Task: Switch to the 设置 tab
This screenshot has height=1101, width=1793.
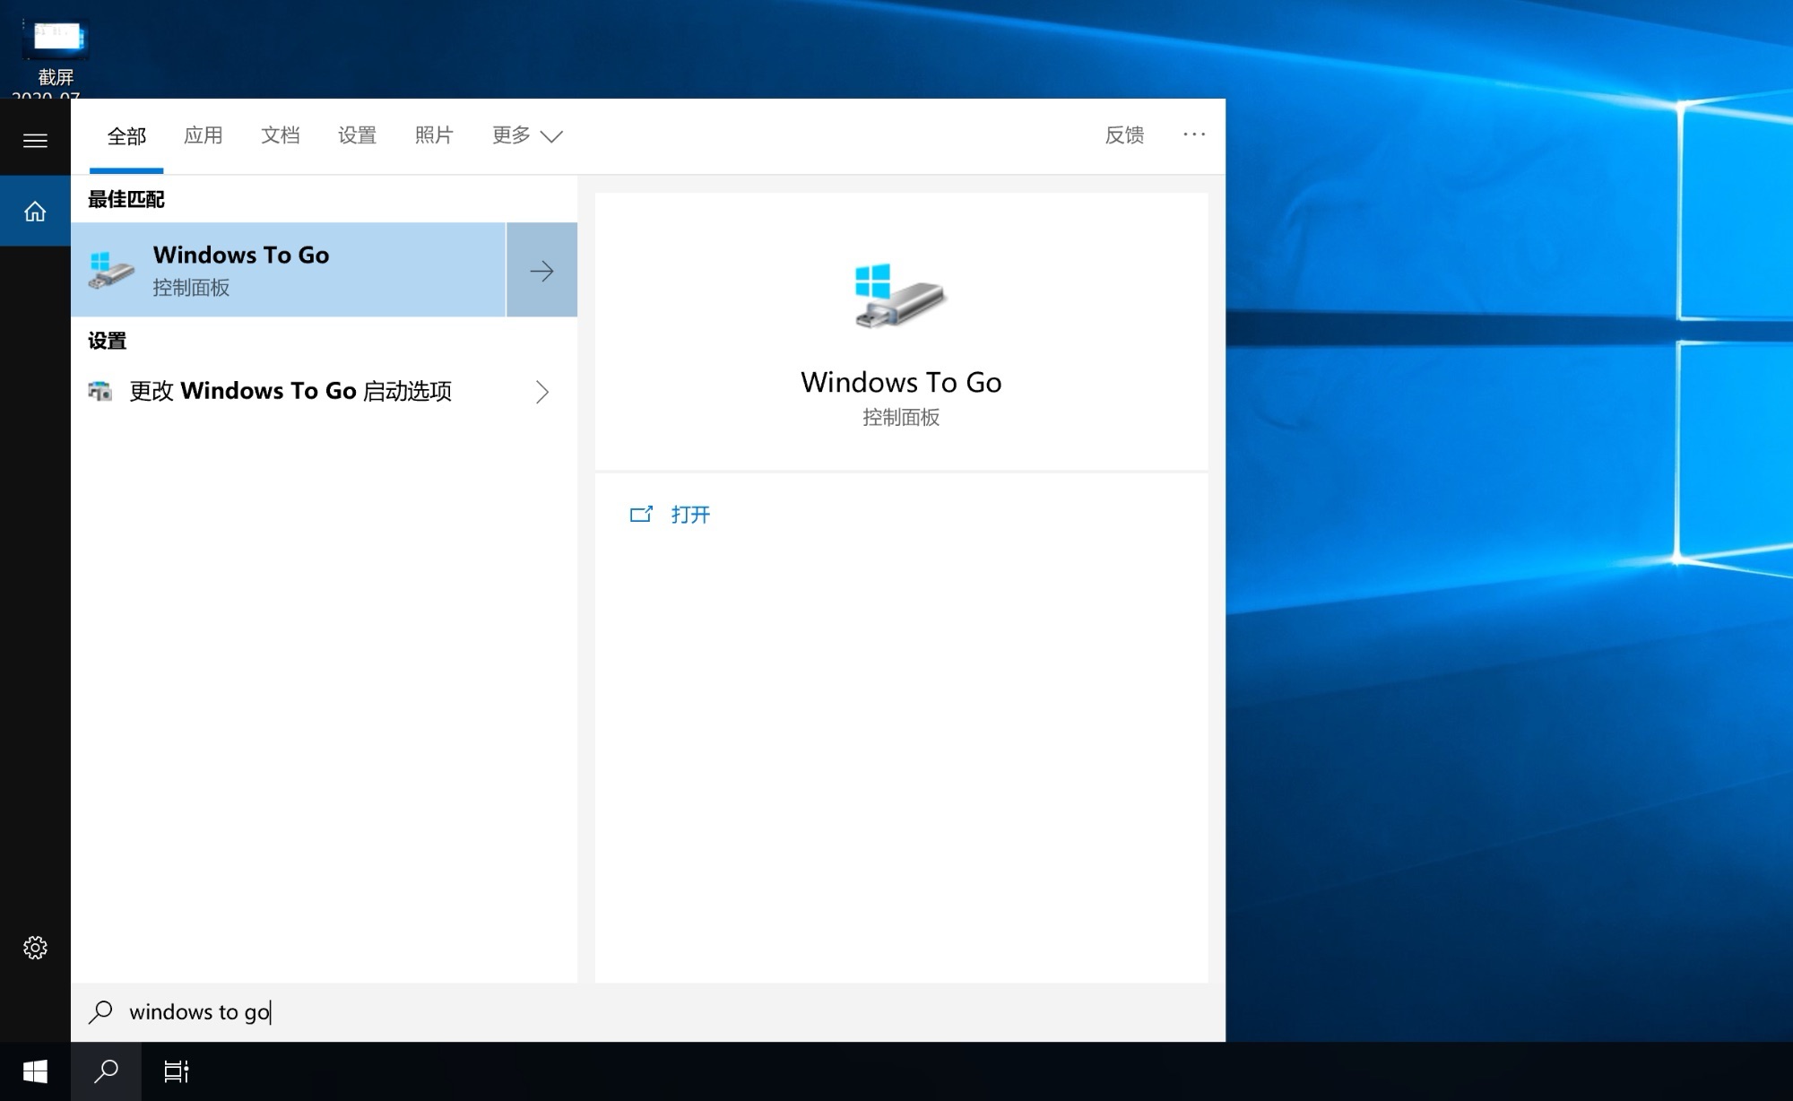Action: click(357, 135)
